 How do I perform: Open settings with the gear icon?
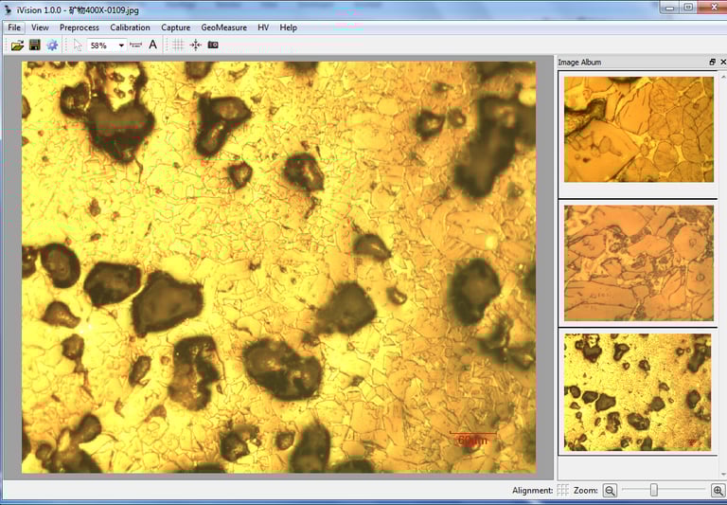pyautogui.click(x=52, y=45)
